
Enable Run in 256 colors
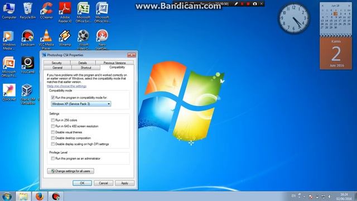click(53, 120)
